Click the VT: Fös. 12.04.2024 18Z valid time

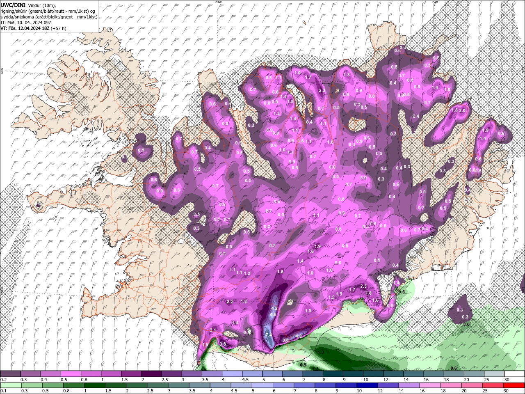pos(25,28)
